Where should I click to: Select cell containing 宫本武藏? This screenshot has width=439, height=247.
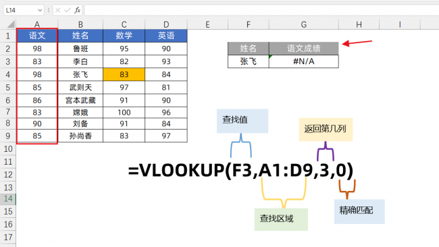click(80, 100)
